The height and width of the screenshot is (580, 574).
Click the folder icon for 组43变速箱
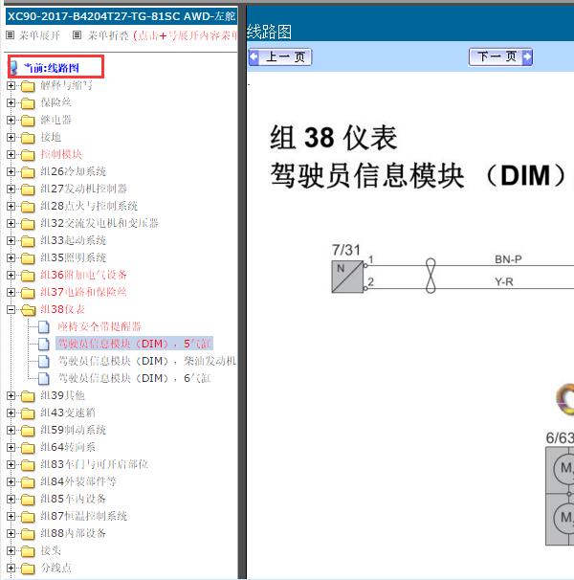(28, 413)
